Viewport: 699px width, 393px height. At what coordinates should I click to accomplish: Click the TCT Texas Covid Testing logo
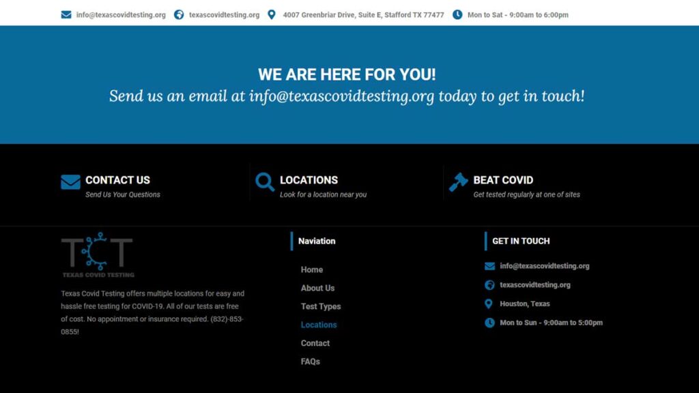[x=98, y=255]
